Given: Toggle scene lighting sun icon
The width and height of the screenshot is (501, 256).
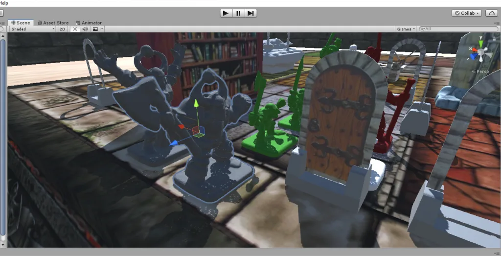Looking at the screenshot, I should point(75,29).
